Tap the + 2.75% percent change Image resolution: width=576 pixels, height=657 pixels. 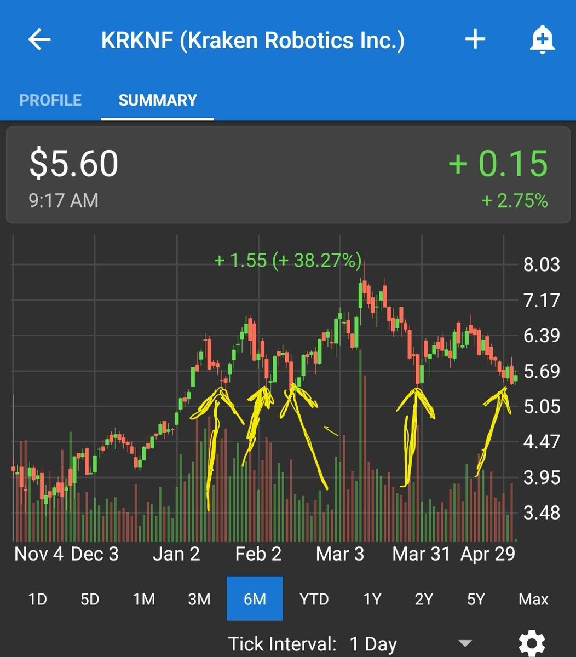click(515, 200)
